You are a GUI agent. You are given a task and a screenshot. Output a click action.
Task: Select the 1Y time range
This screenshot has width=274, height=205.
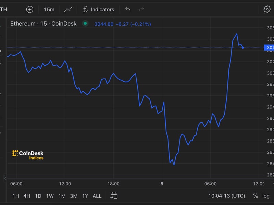(x=85, y=196)
